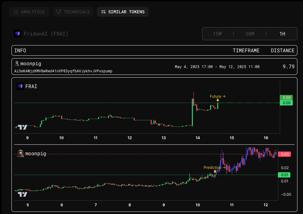Click the moonpig avatar in bottom chart
Image resolution: width=303 pixels, height=214 pixels.
tap(20, 154)
